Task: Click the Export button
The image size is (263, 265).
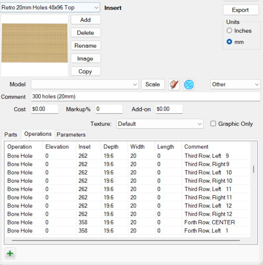Action: [240, 10]
